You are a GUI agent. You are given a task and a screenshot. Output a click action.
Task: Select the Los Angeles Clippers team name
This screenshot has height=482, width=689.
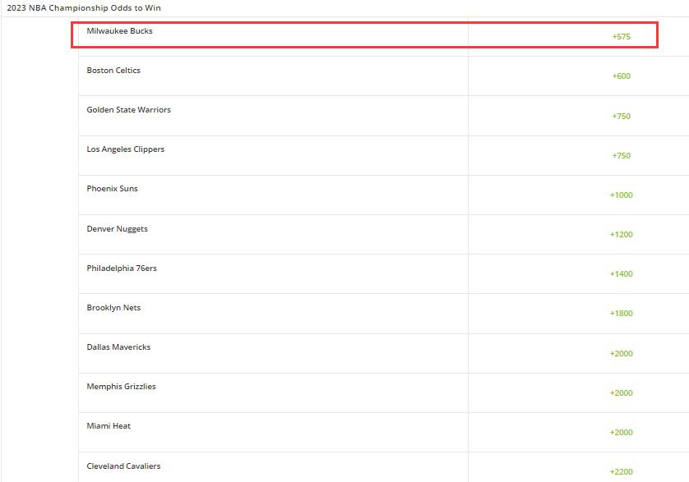(125, 149)
